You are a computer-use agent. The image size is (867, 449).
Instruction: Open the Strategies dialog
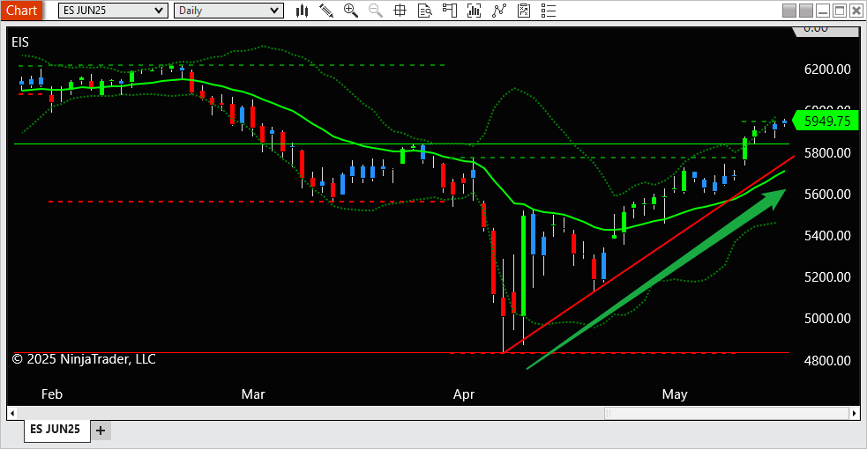pos(524,11)
